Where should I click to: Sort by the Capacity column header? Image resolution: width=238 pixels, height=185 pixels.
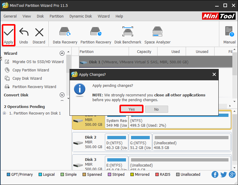[x=143, y=52]
